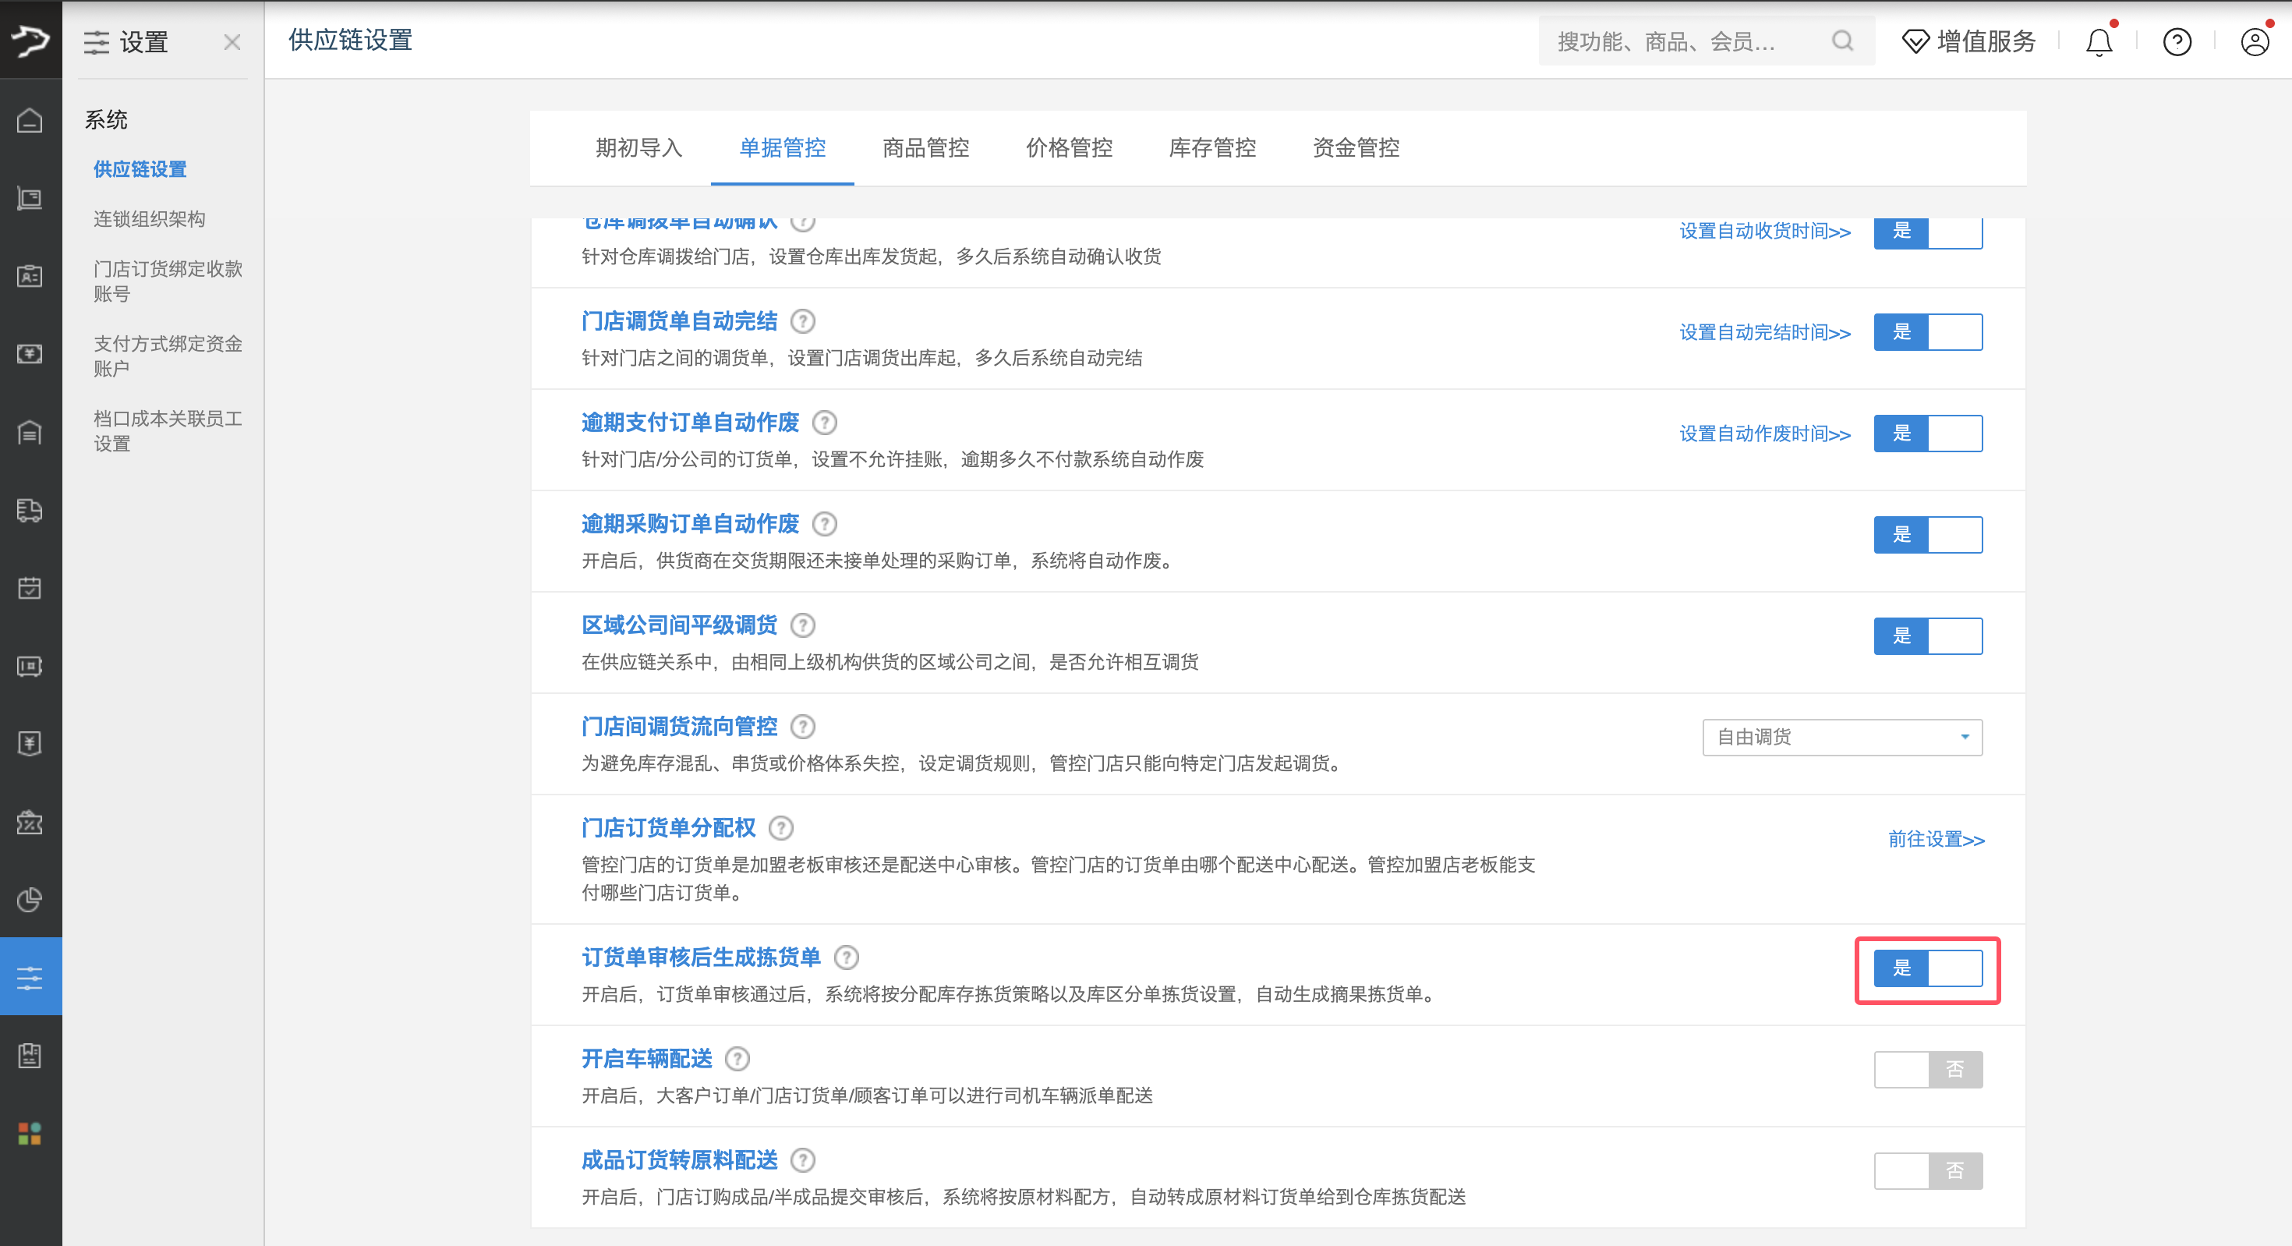
Task: Toggle 成品订货转原料配送 switch
Action: (x=1928, y=1171)
